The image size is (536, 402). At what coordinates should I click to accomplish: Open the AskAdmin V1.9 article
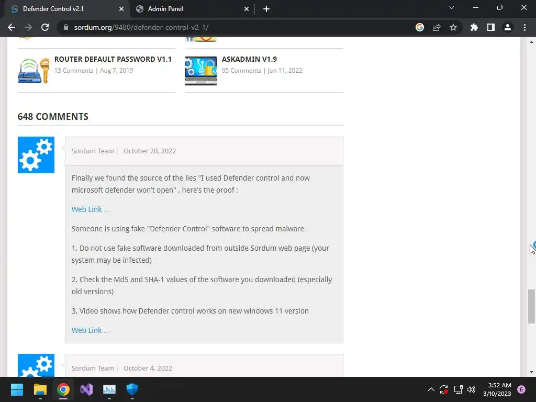(249, 59)
